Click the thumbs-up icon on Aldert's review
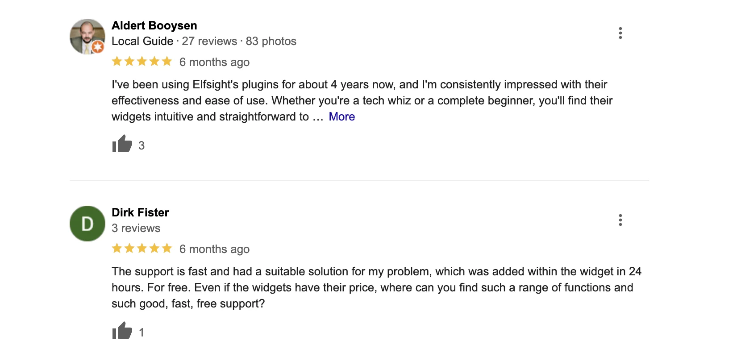The width and height of the screenshot is (741, 357). (x=121, y=144)
